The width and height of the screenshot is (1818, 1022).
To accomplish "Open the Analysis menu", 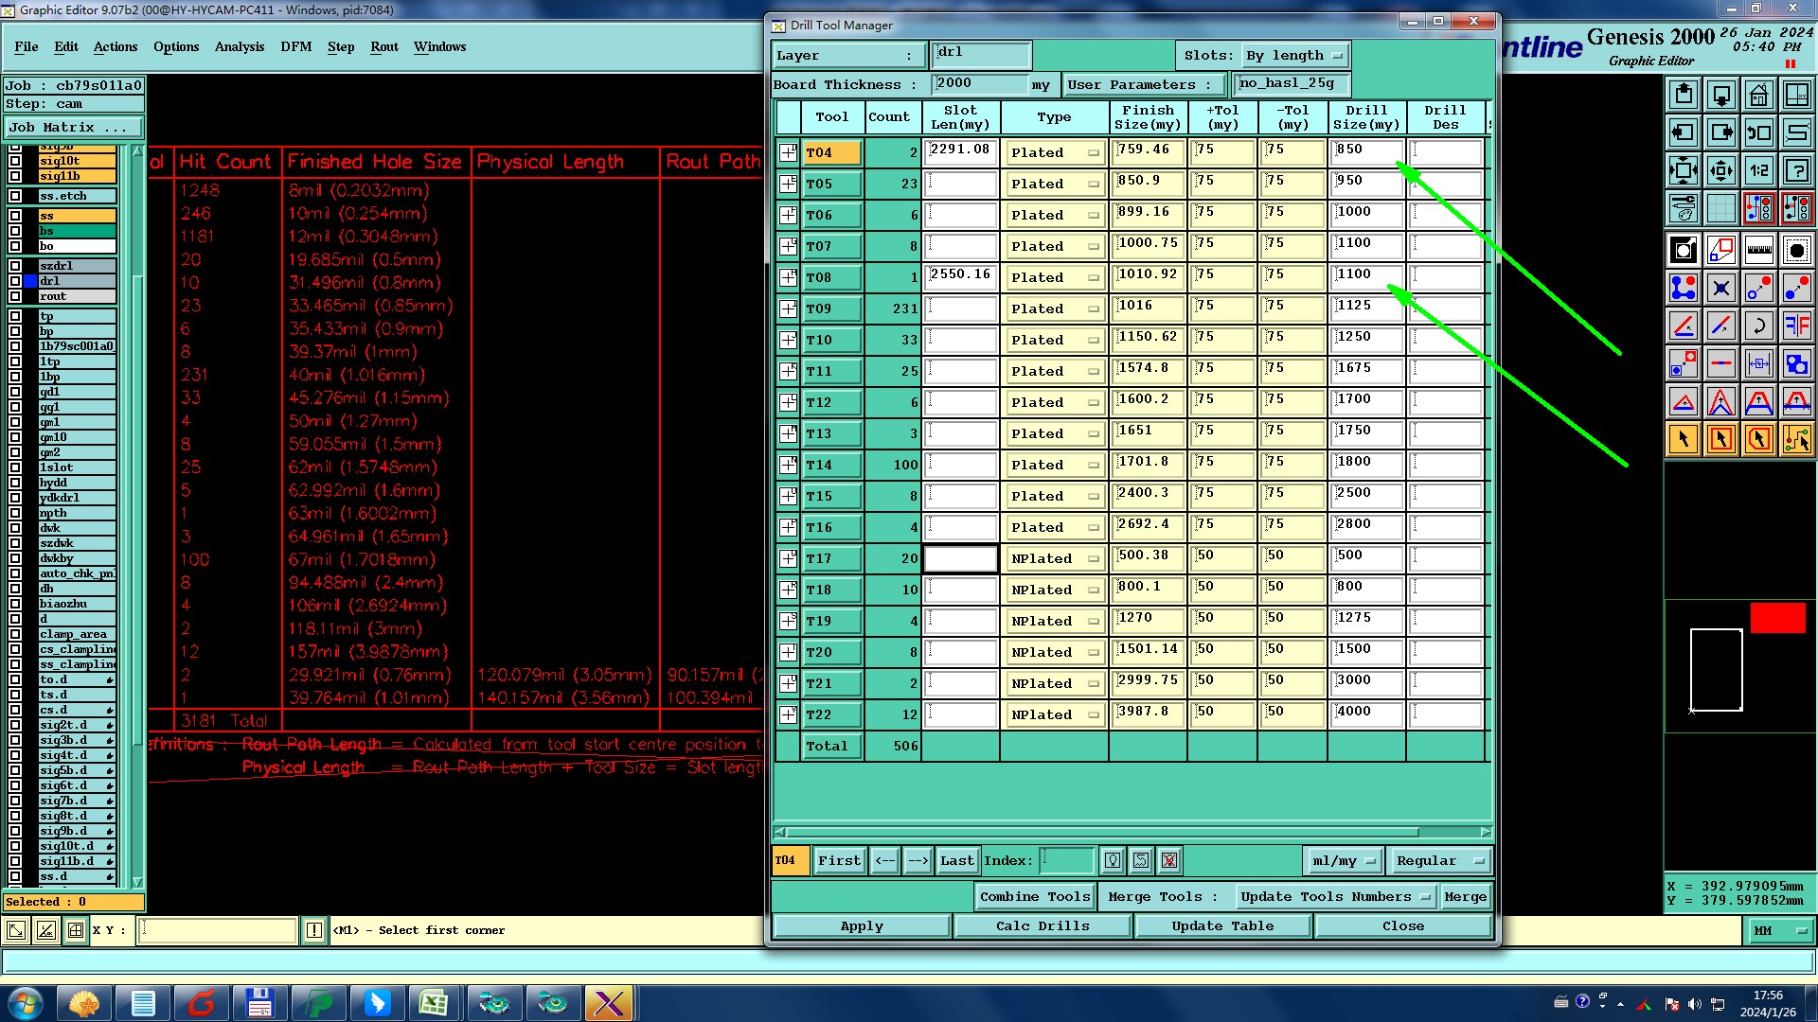I will coord(240,46).
